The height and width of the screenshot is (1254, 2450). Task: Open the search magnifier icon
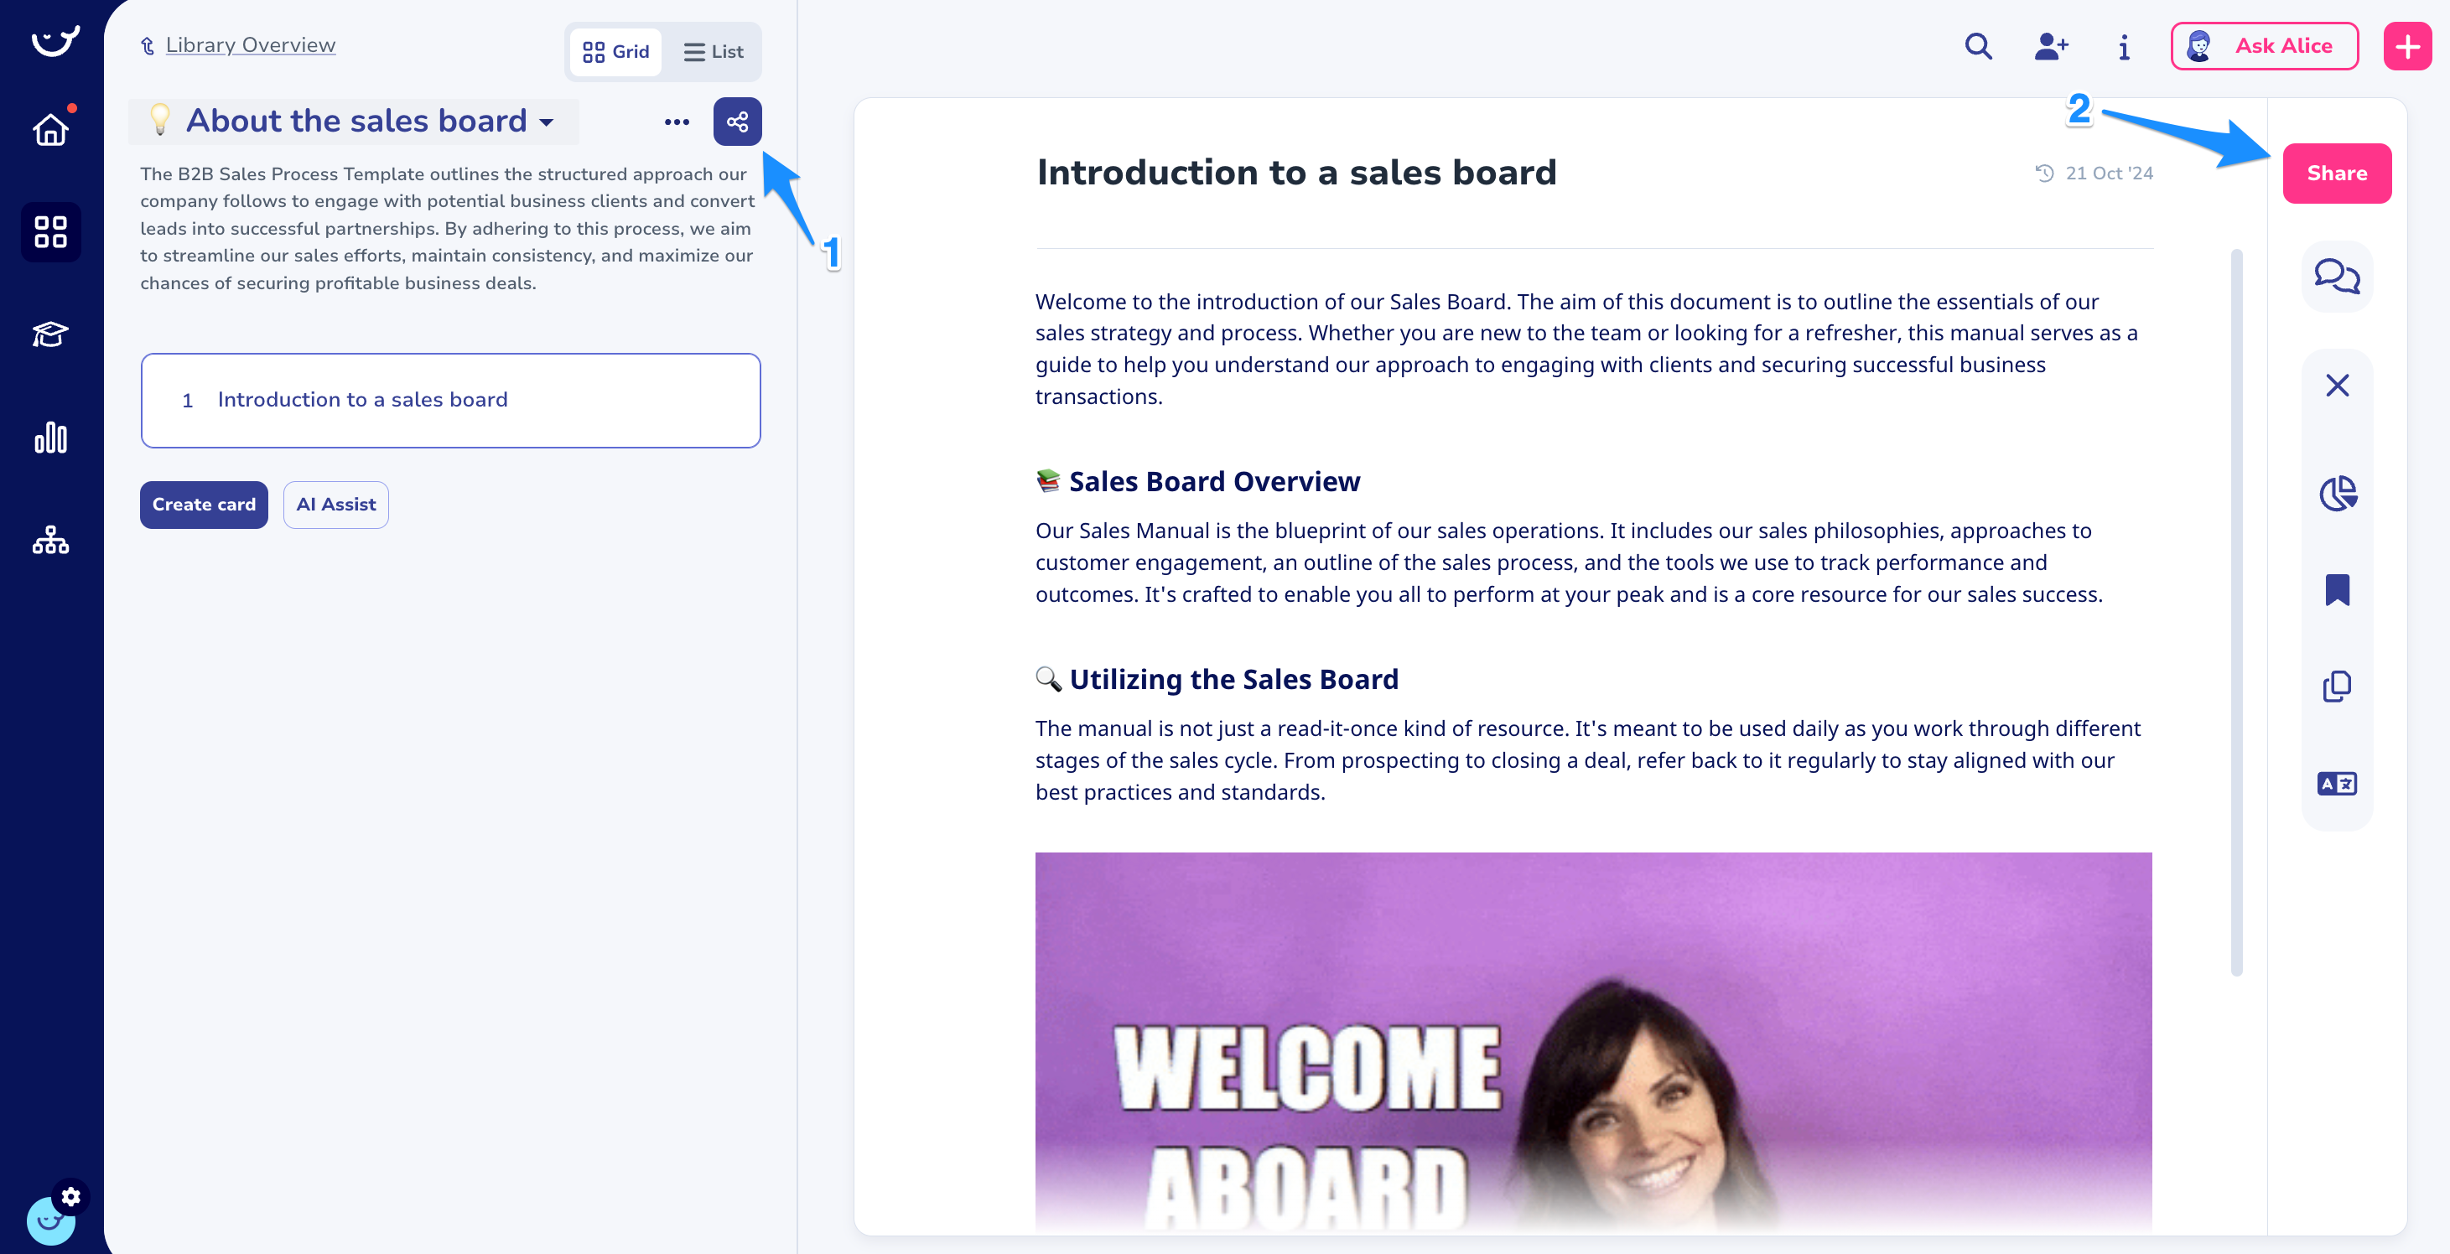1978,47
